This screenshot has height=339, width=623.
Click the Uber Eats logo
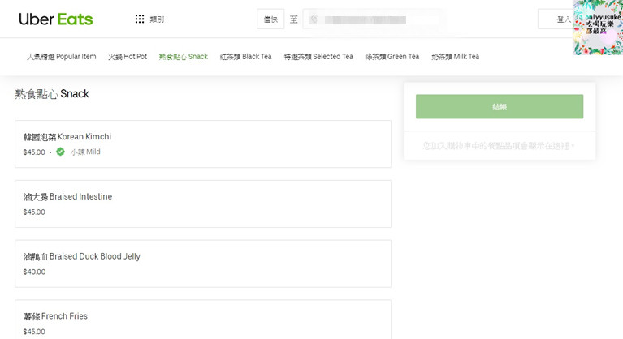coord(55,19)
